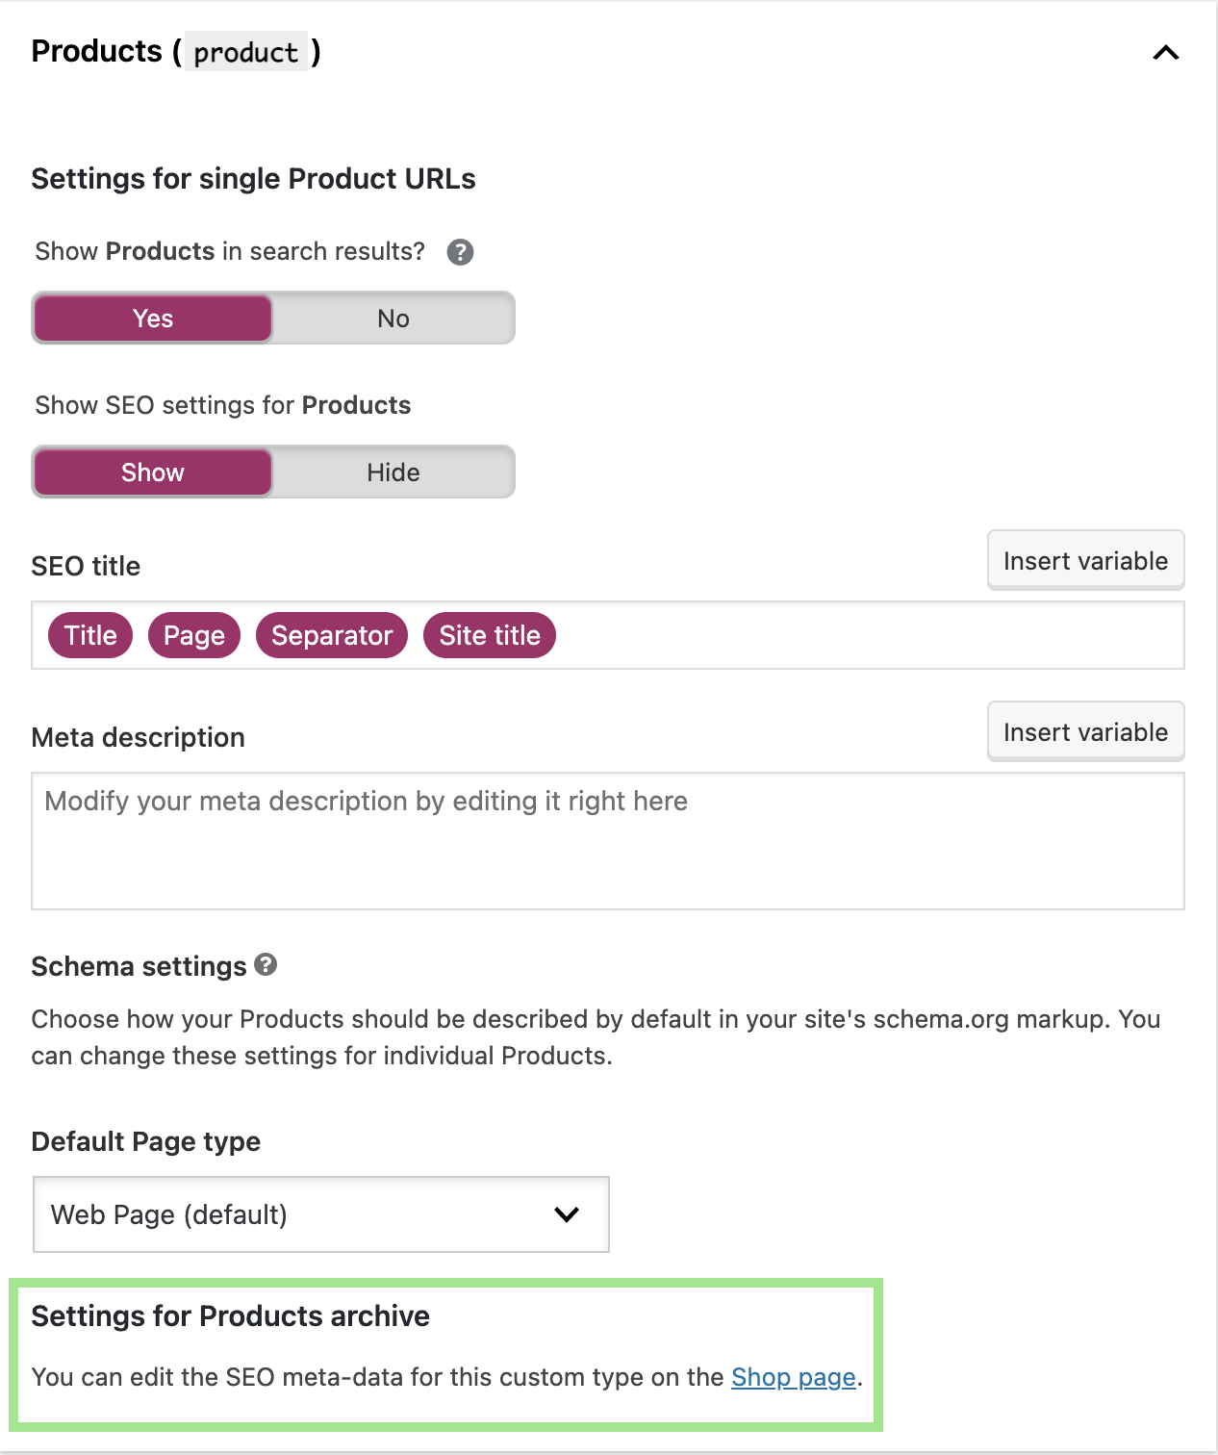Click the Page variable pill

(193, 635)
